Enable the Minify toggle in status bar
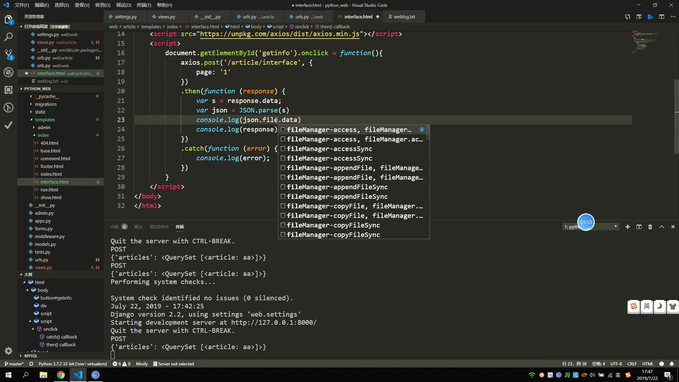Image resolution: width=679 pixels, height=382 pixels. click(142, 364)
